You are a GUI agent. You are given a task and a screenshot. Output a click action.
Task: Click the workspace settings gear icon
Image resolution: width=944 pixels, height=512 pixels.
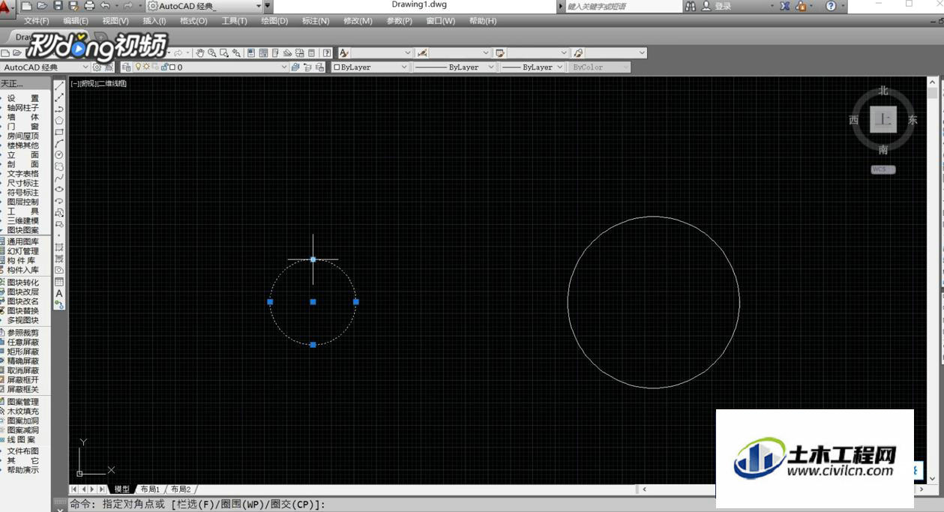pos(97,67)
